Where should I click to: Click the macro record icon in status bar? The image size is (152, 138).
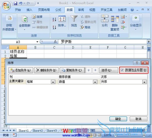pos(15,135)
